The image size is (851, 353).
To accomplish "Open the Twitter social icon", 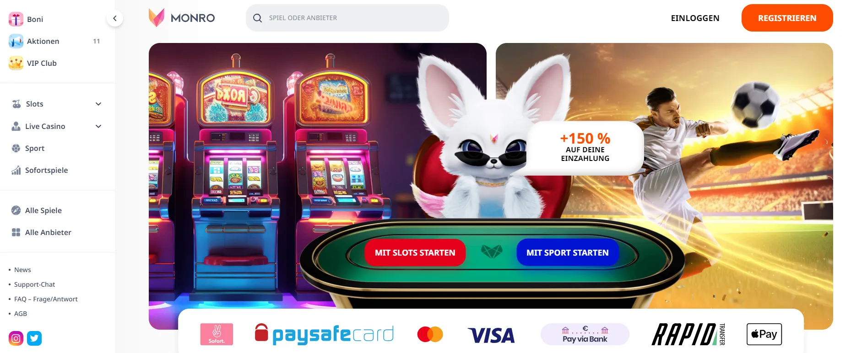I will [34, 338].
